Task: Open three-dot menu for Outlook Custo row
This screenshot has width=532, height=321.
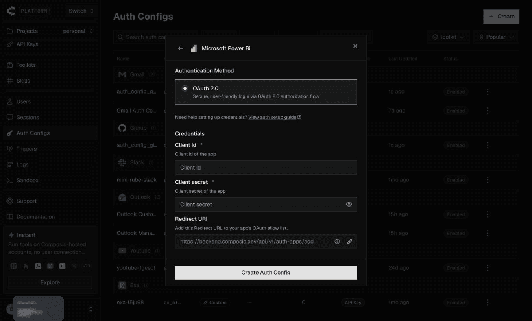Action: 488,214
